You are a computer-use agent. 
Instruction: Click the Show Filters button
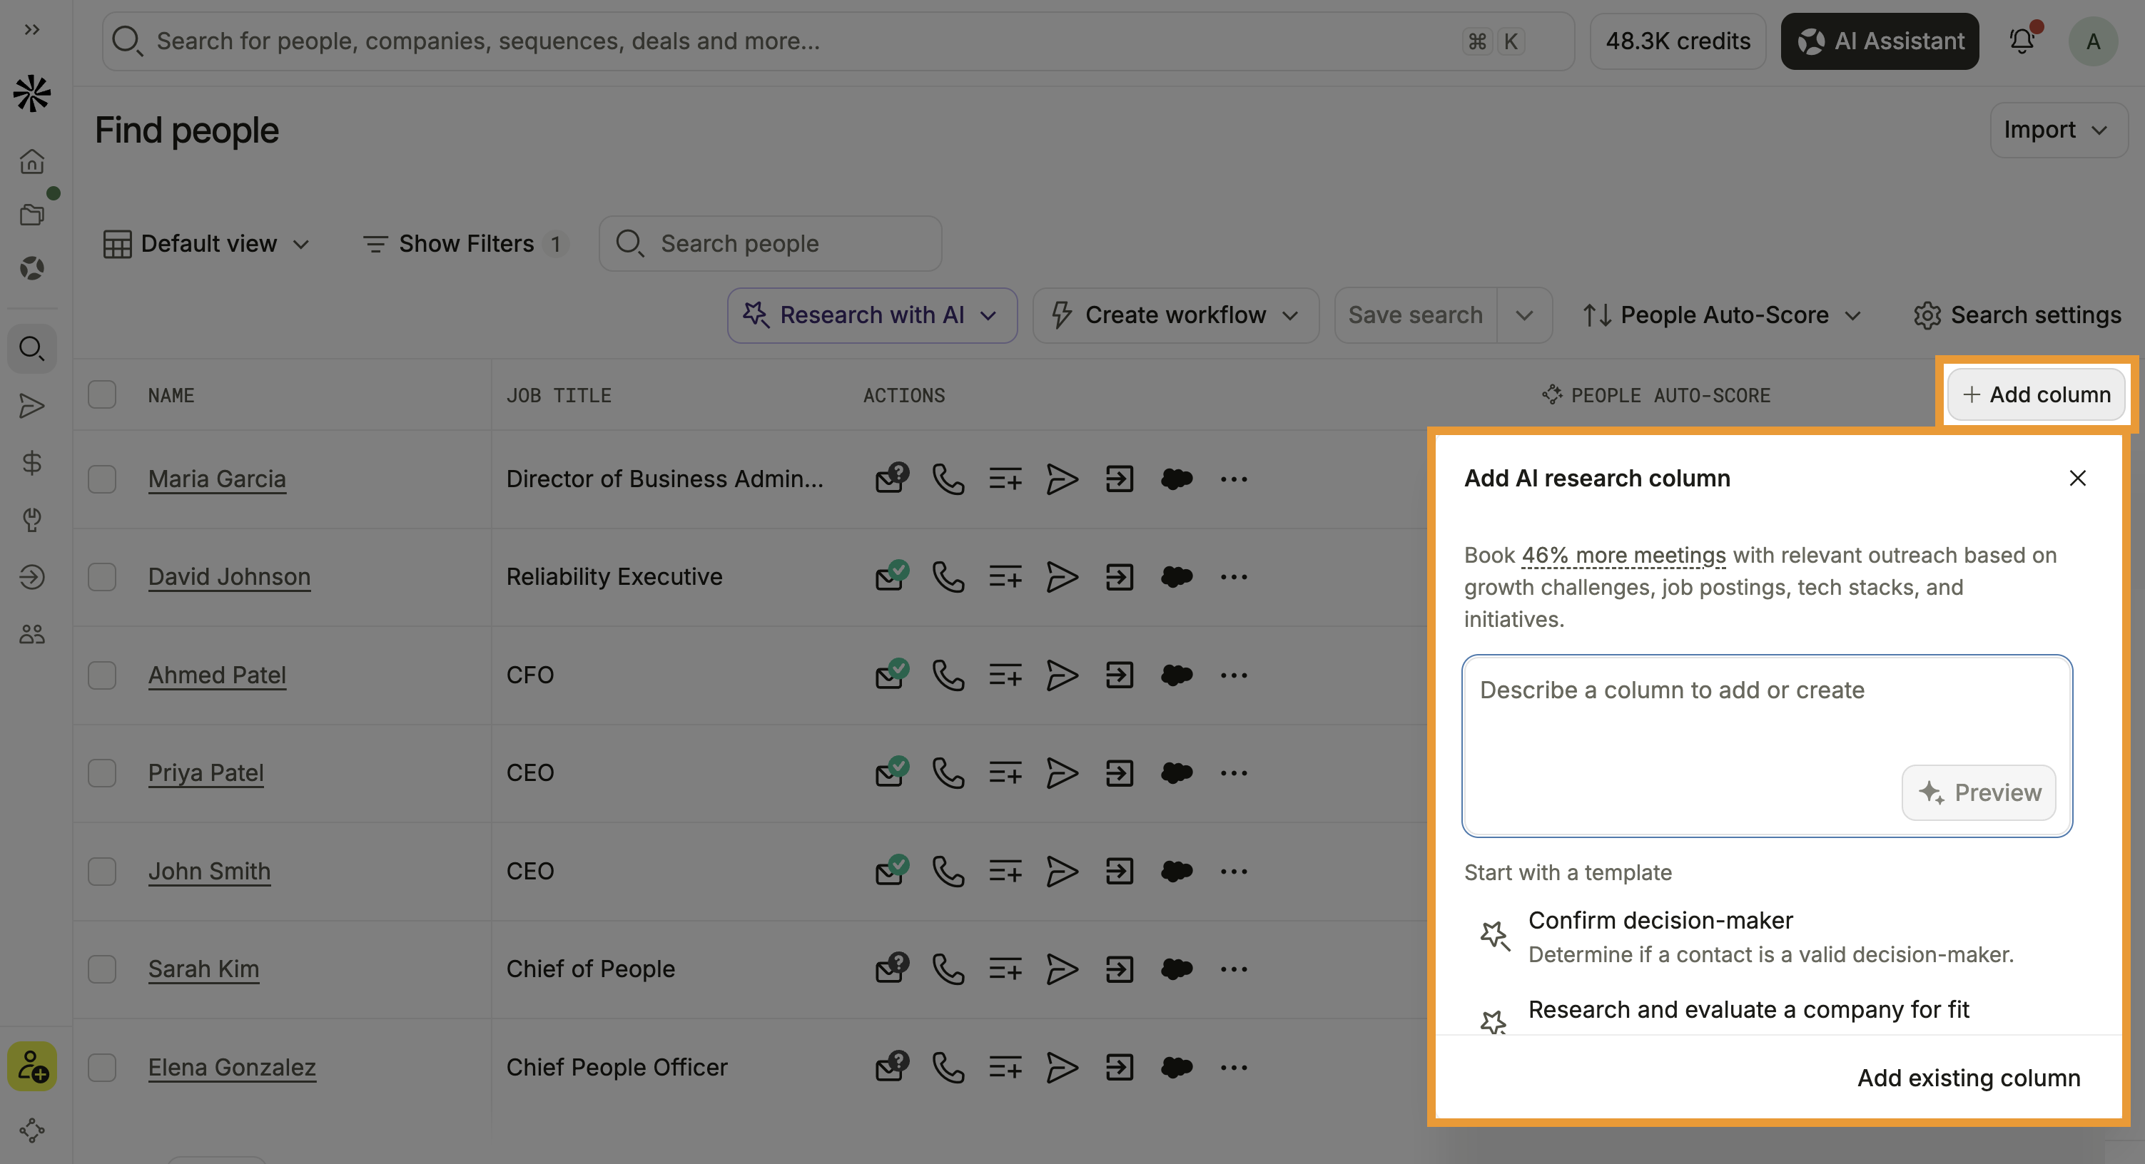(466, 244)
